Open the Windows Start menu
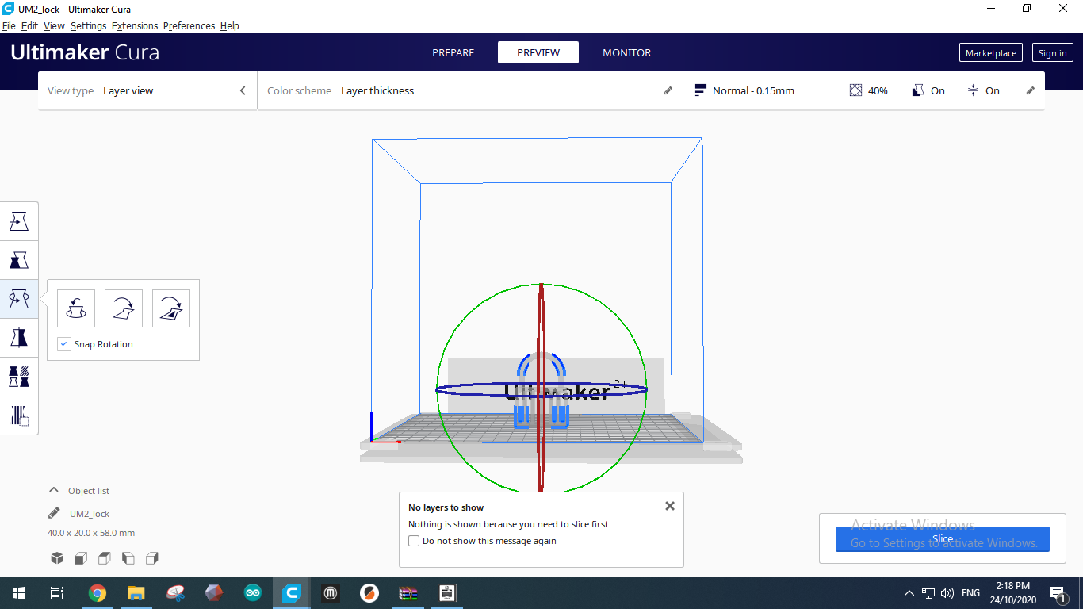Image resolution: width=1083 pixels, height=609 pixels. (19, 593)
